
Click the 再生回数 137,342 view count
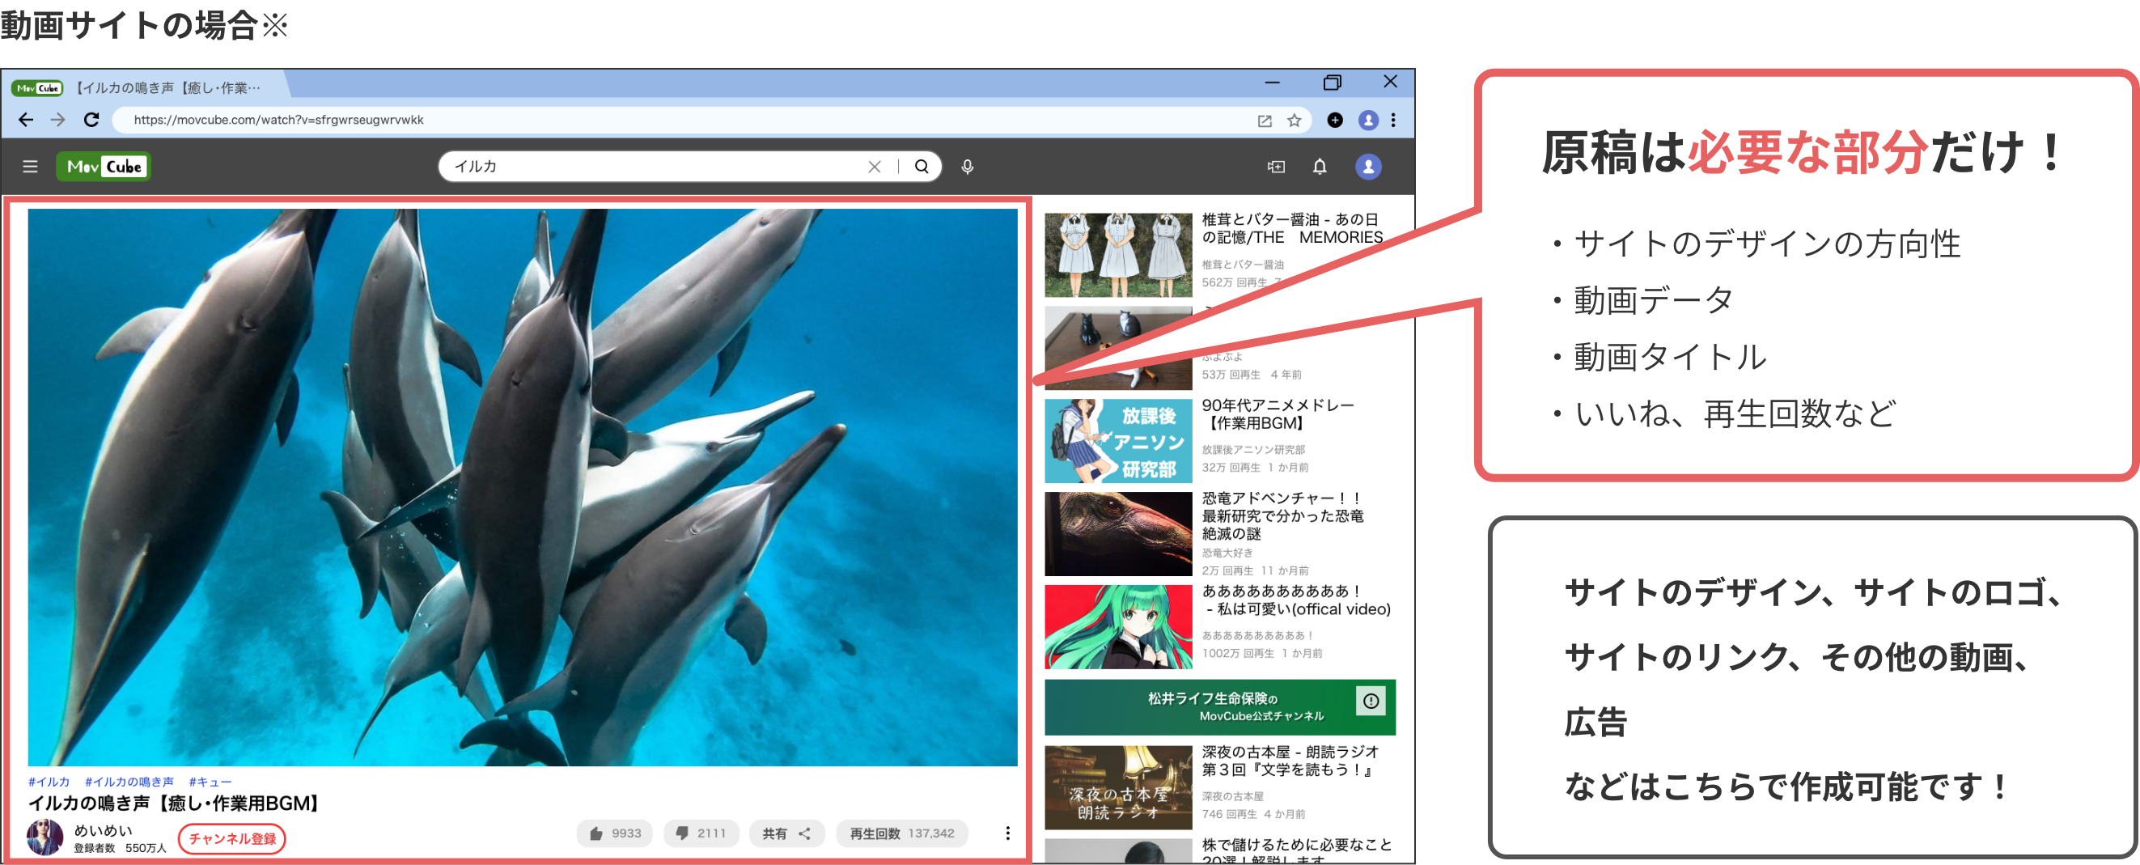point(901,833)
